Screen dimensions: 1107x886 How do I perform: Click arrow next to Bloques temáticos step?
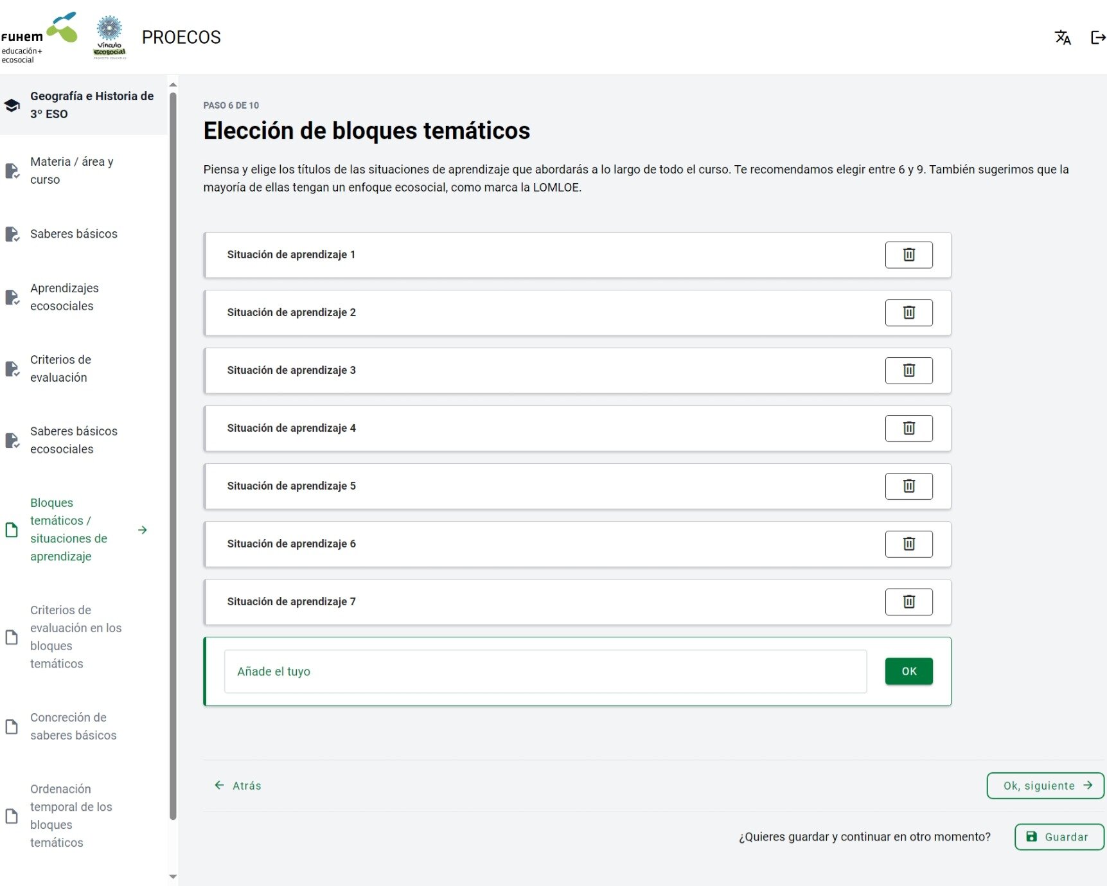click(x=143, y=530)
